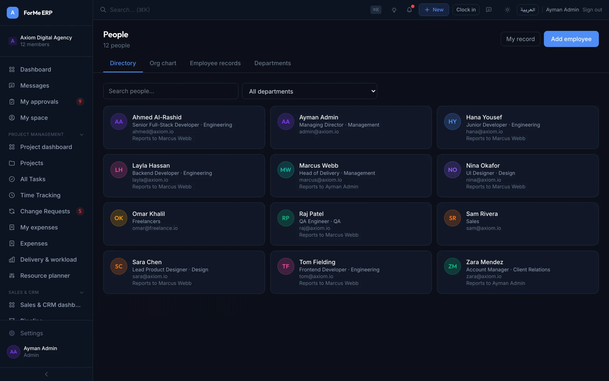This screenshot has width=609, height=381.
Task: Open the All departments dropdown
Action: 309,91
